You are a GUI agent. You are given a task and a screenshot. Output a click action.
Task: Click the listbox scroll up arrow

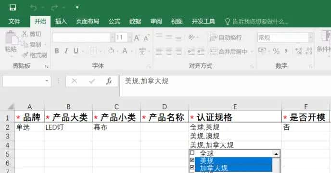(x=276, y=154)
